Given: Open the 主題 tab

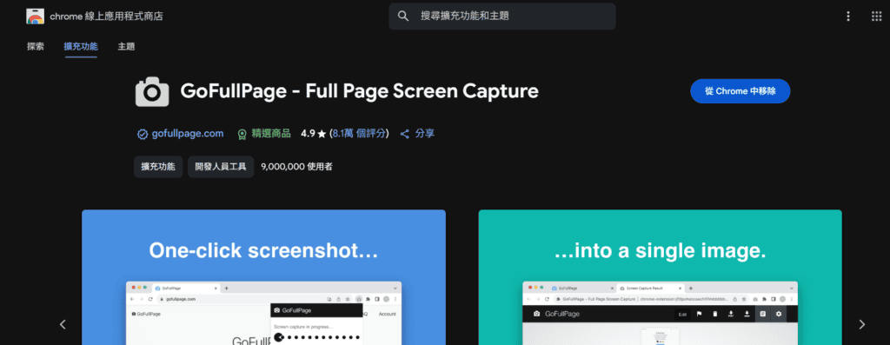Looking at the screenshot, I should (x=126, y=47).
